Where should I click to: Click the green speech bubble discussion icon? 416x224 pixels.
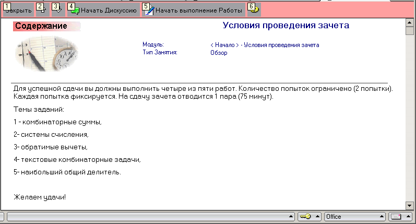point(75,10)
